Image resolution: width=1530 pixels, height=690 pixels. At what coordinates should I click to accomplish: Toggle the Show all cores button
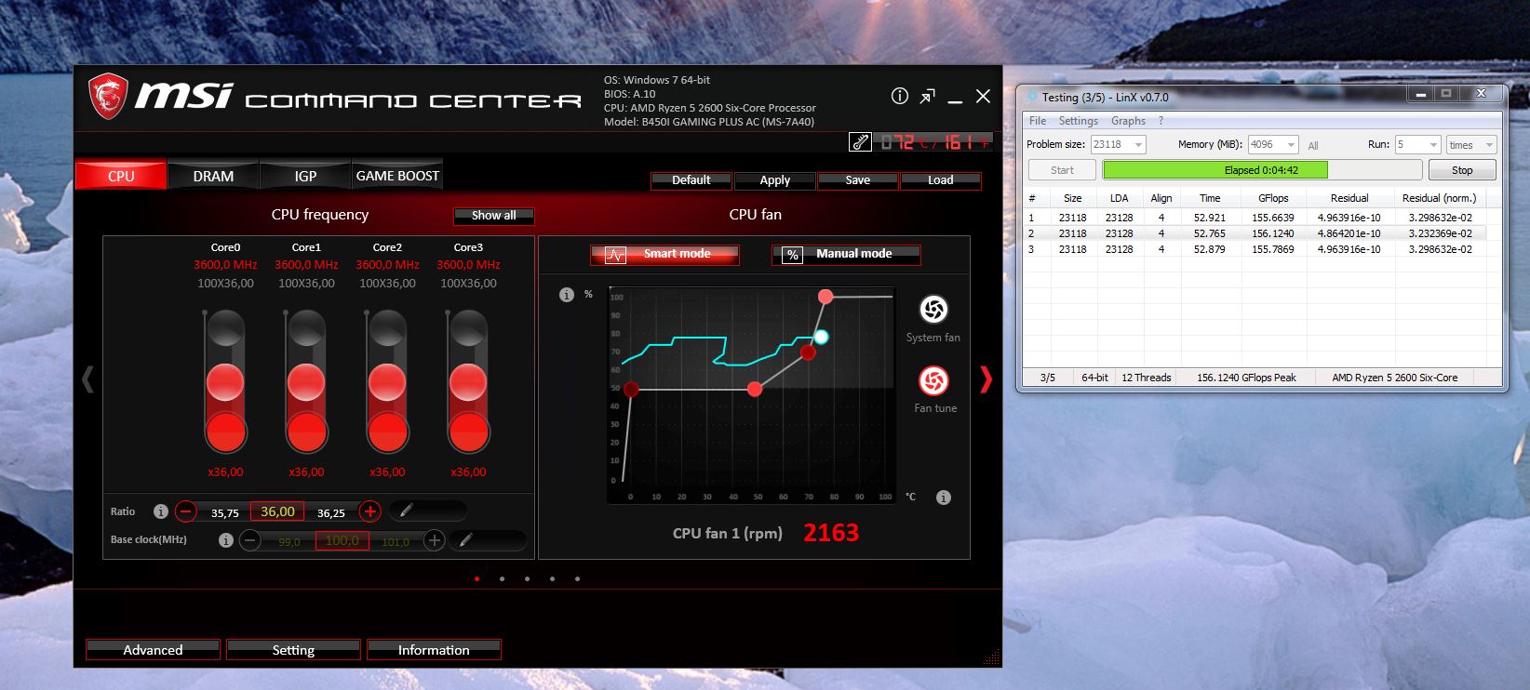493,216
